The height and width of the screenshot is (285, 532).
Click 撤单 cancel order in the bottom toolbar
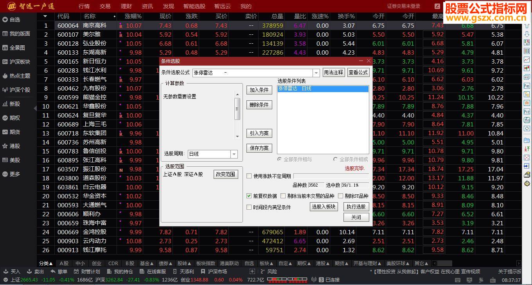[59, 272]
